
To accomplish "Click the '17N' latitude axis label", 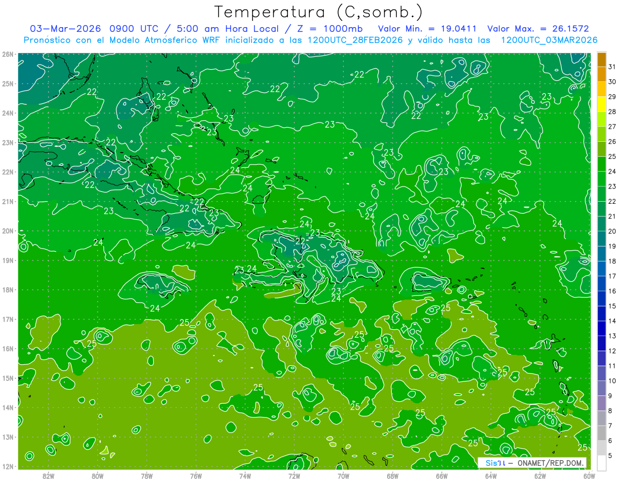I will pyautogui.click(x=7, y=319).
